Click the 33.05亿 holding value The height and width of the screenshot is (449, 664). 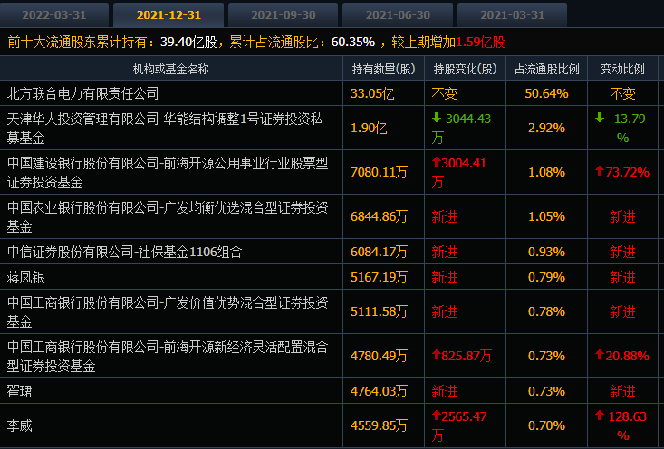pos(372,93)
